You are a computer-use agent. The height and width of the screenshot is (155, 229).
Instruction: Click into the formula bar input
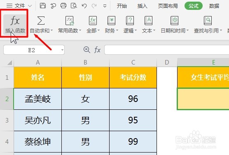(167, 50)
